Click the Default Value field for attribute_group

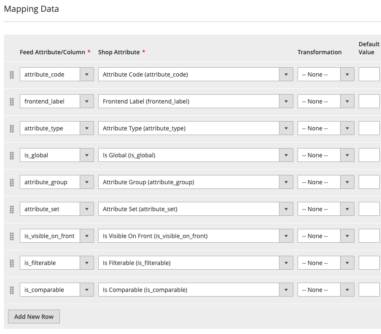click(369, 182)
